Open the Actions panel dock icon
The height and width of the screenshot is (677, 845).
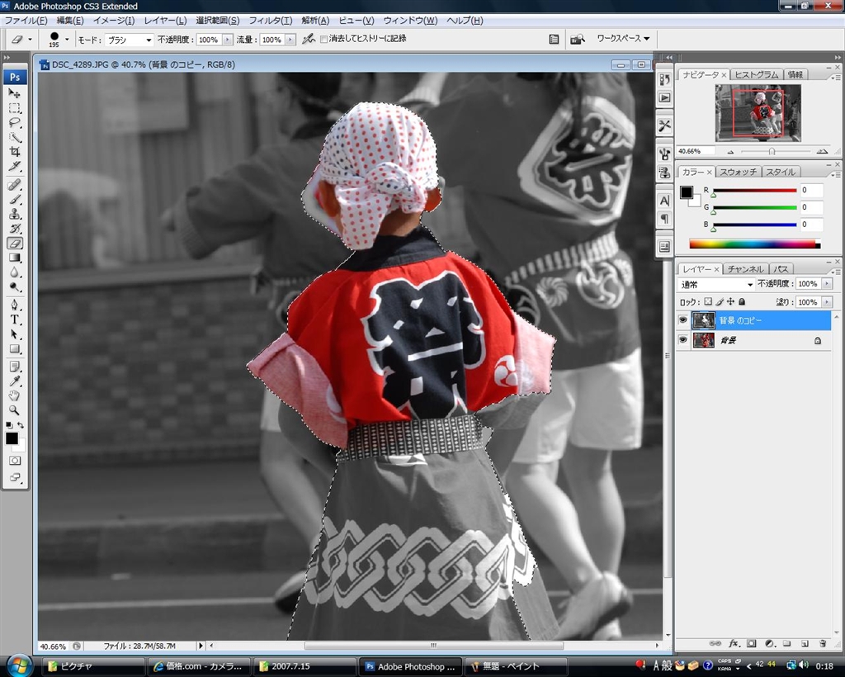click(664, 98)
